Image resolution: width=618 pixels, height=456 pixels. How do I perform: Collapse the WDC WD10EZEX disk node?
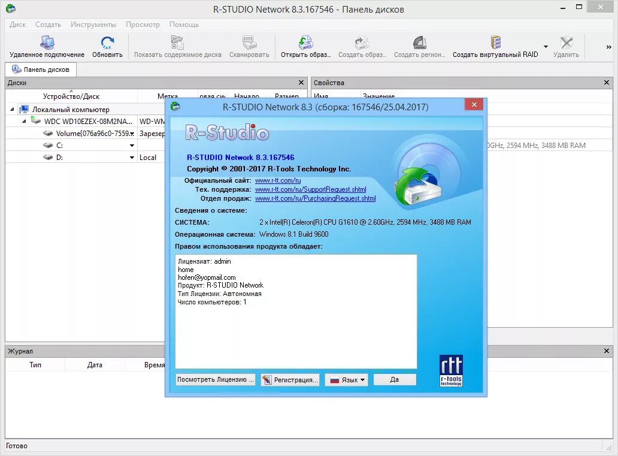tap(24, 121)
